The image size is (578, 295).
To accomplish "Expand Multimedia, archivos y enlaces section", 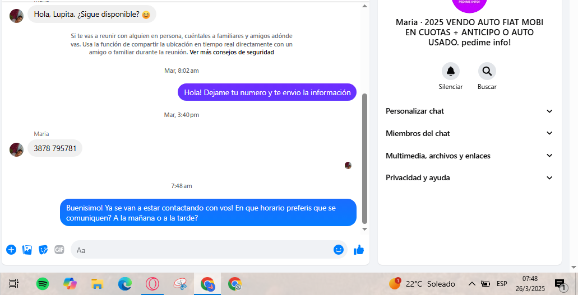I will (469, 156).
